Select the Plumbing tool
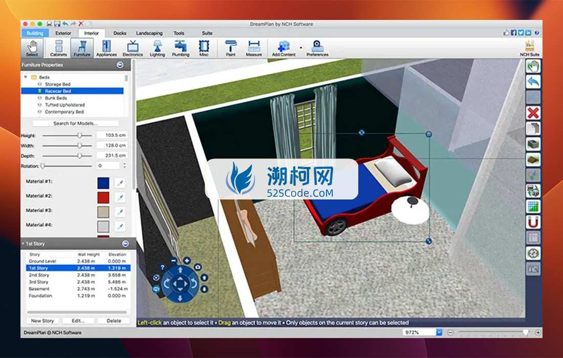 coord(180,48)
